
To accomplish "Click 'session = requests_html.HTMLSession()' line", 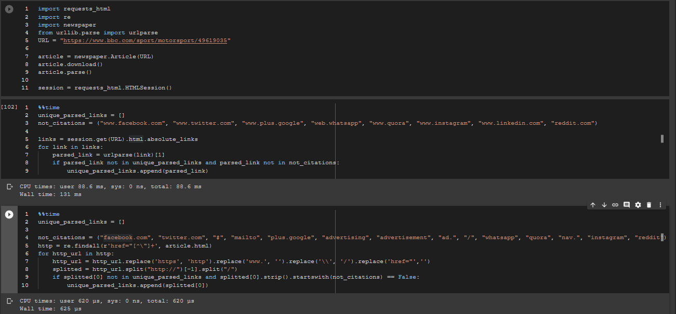I will click(105, 88).
